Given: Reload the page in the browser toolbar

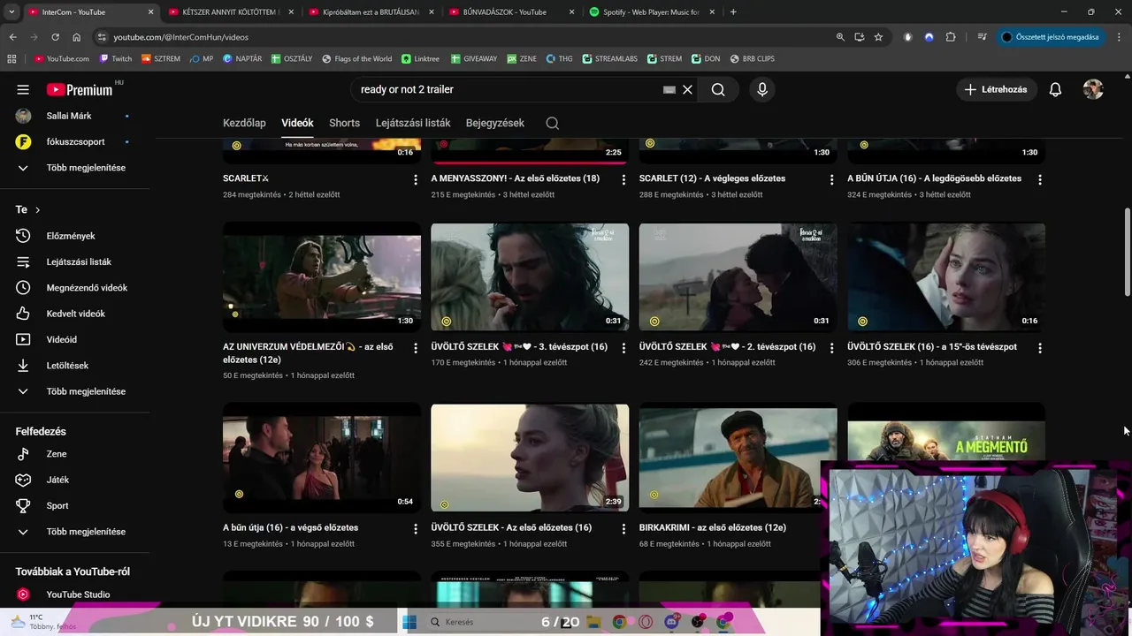Looking at the screenshot, I should [55, 37].
